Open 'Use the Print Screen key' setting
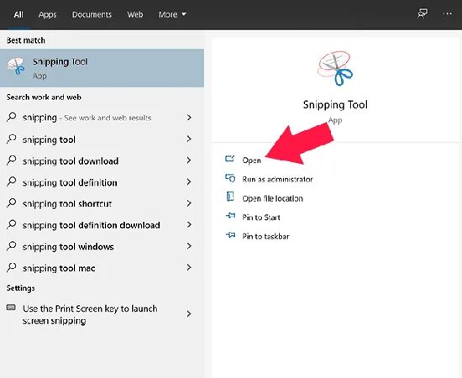The height and width of the screenshot is (378, 462). [x=102, y=314]
